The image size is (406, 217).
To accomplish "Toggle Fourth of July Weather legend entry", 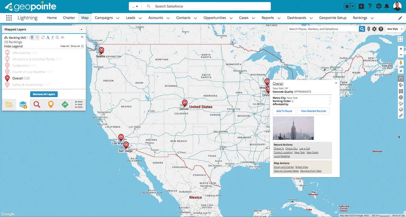I will (29, 72).
